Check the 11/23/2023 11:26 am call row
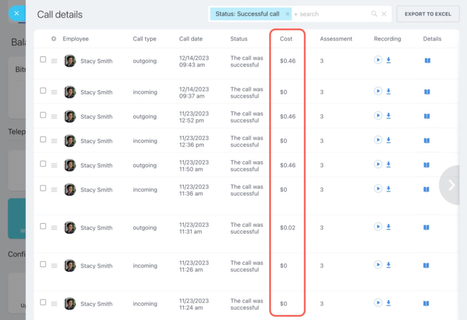This screenshot has width=467, height=320. pyautogui.click(x=43, y=264)
